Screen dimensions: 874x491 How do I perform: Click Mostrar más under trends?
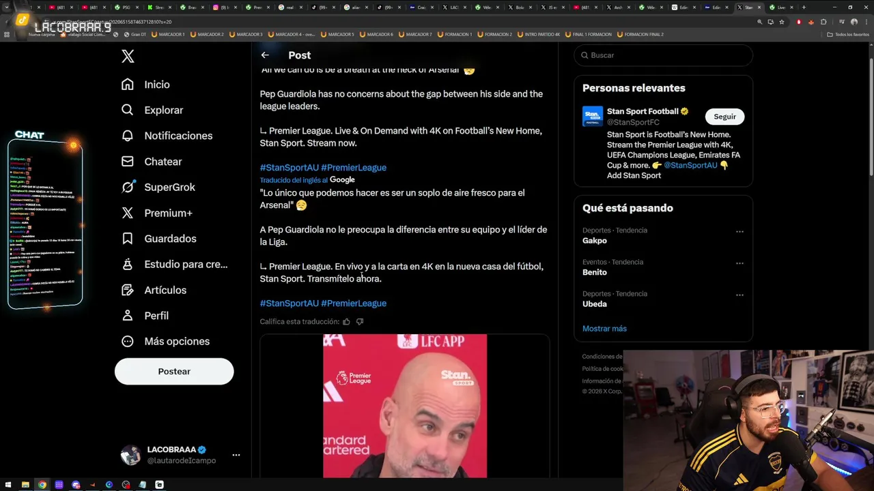[604, 329]
